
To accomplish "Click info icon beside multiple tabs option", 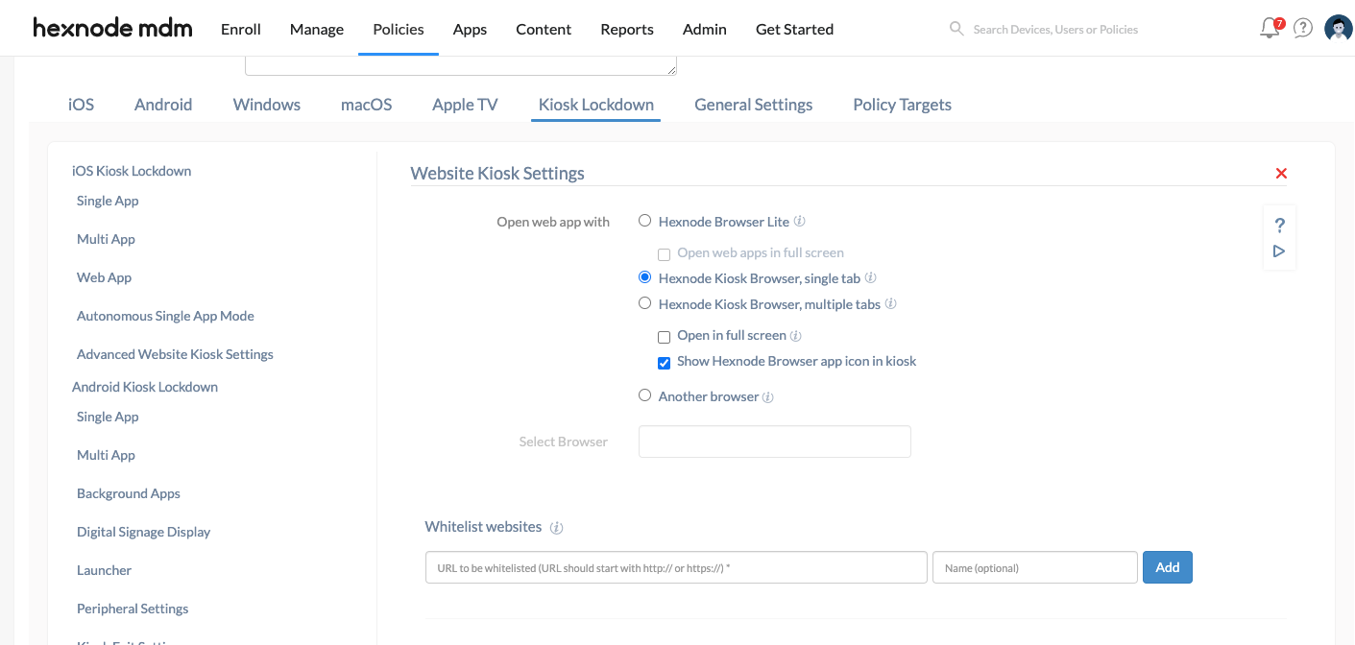I will (x=890, y=304).
